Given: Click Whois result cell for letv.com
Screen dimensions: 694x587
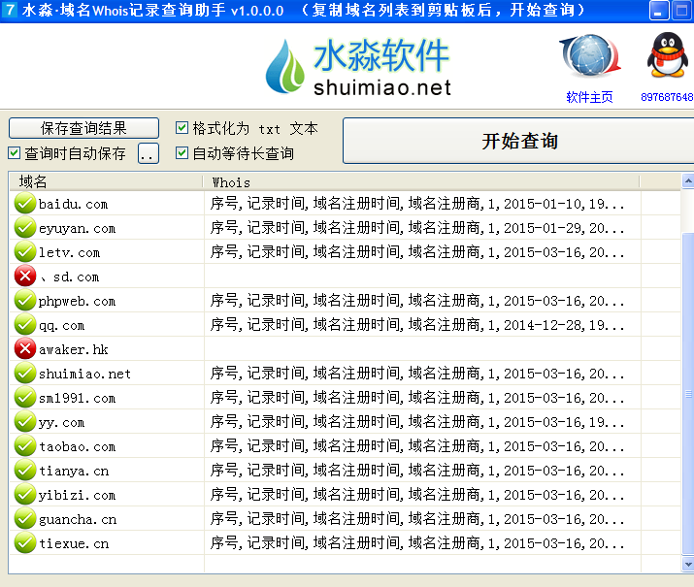Looking at the screenshot, I should [x=422, y=251].
